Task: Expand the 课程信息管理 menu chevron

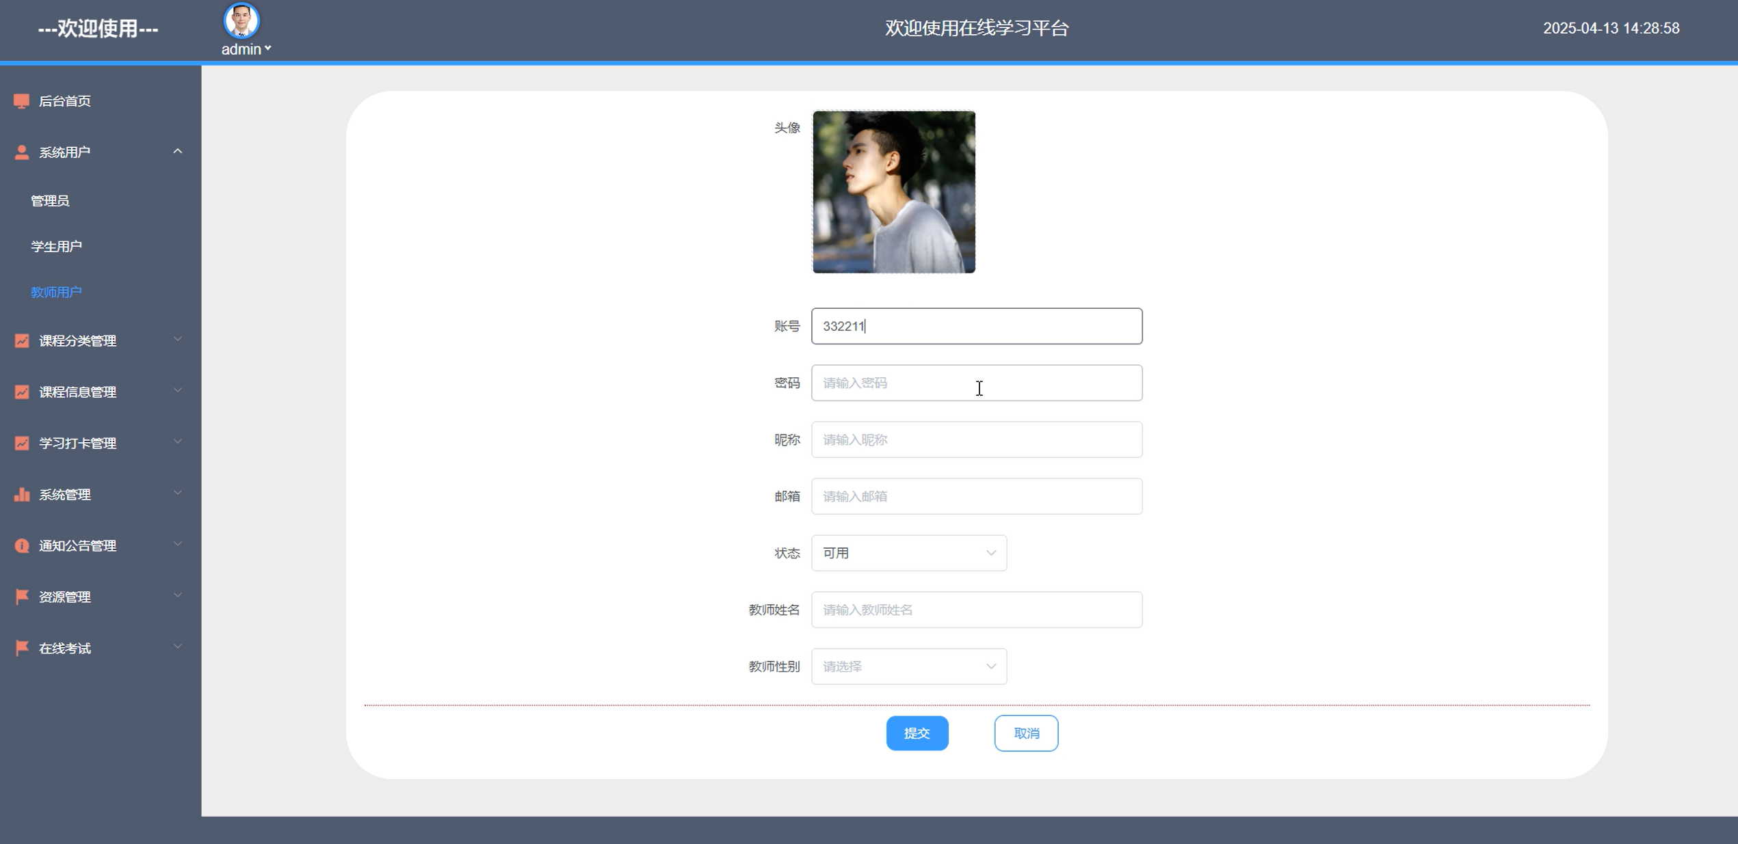Action: tap(178, 391)
